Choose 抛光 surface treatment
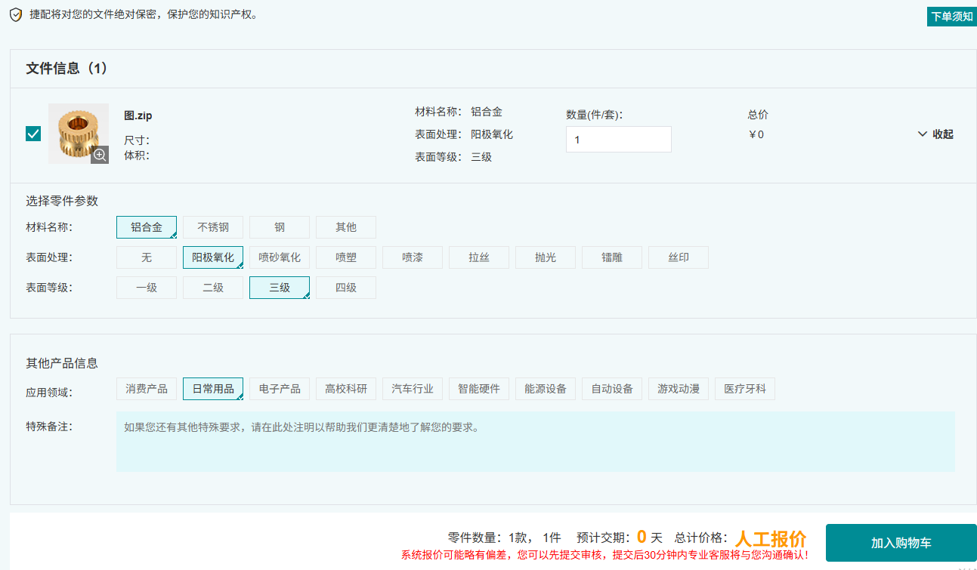This screenshot has width=977, height=570. pos(546,257)
